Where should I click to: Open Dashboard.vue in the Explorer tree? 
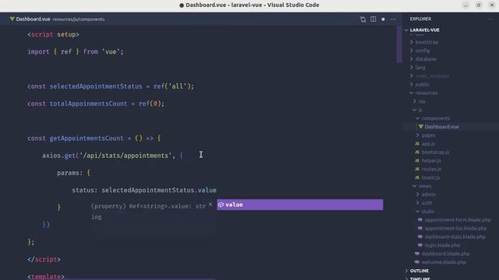coord(441,127)
